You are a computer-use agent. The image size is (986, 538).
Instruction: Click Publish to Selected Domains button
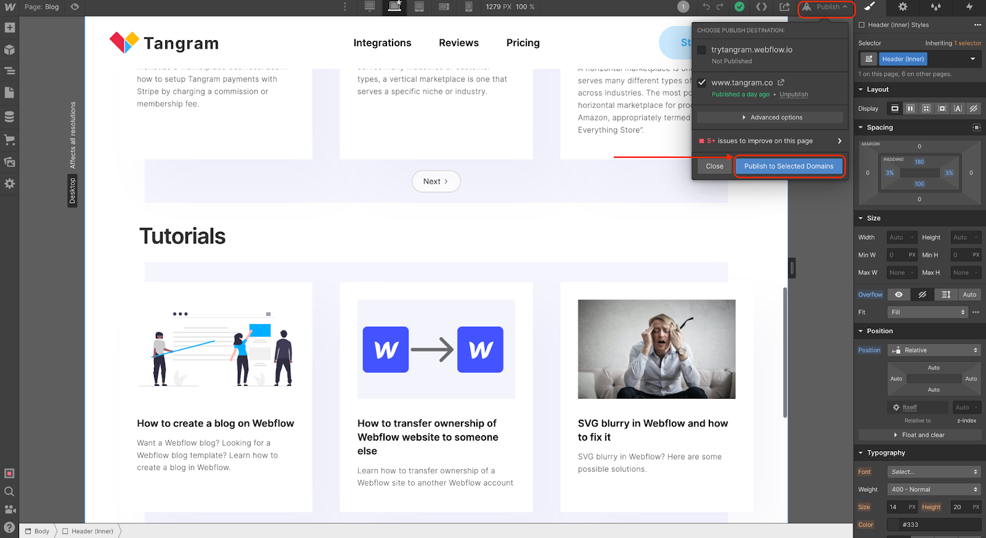tap(788, 166)
